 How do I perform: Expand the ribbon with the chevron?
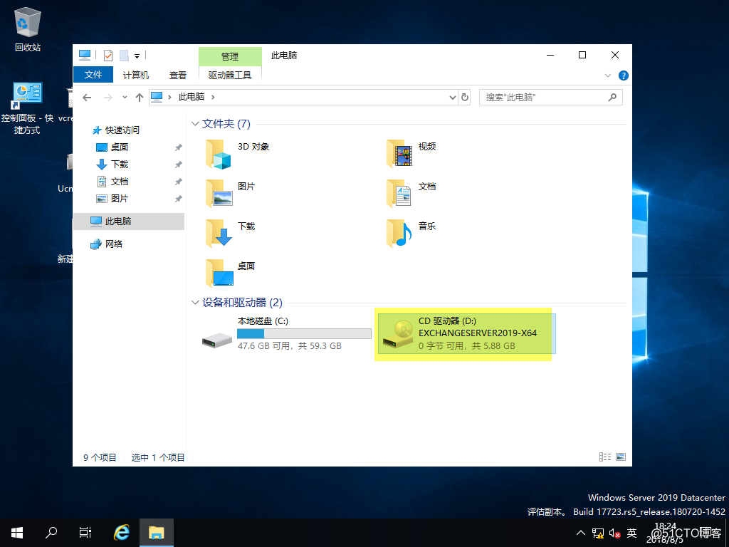[608, 75]
